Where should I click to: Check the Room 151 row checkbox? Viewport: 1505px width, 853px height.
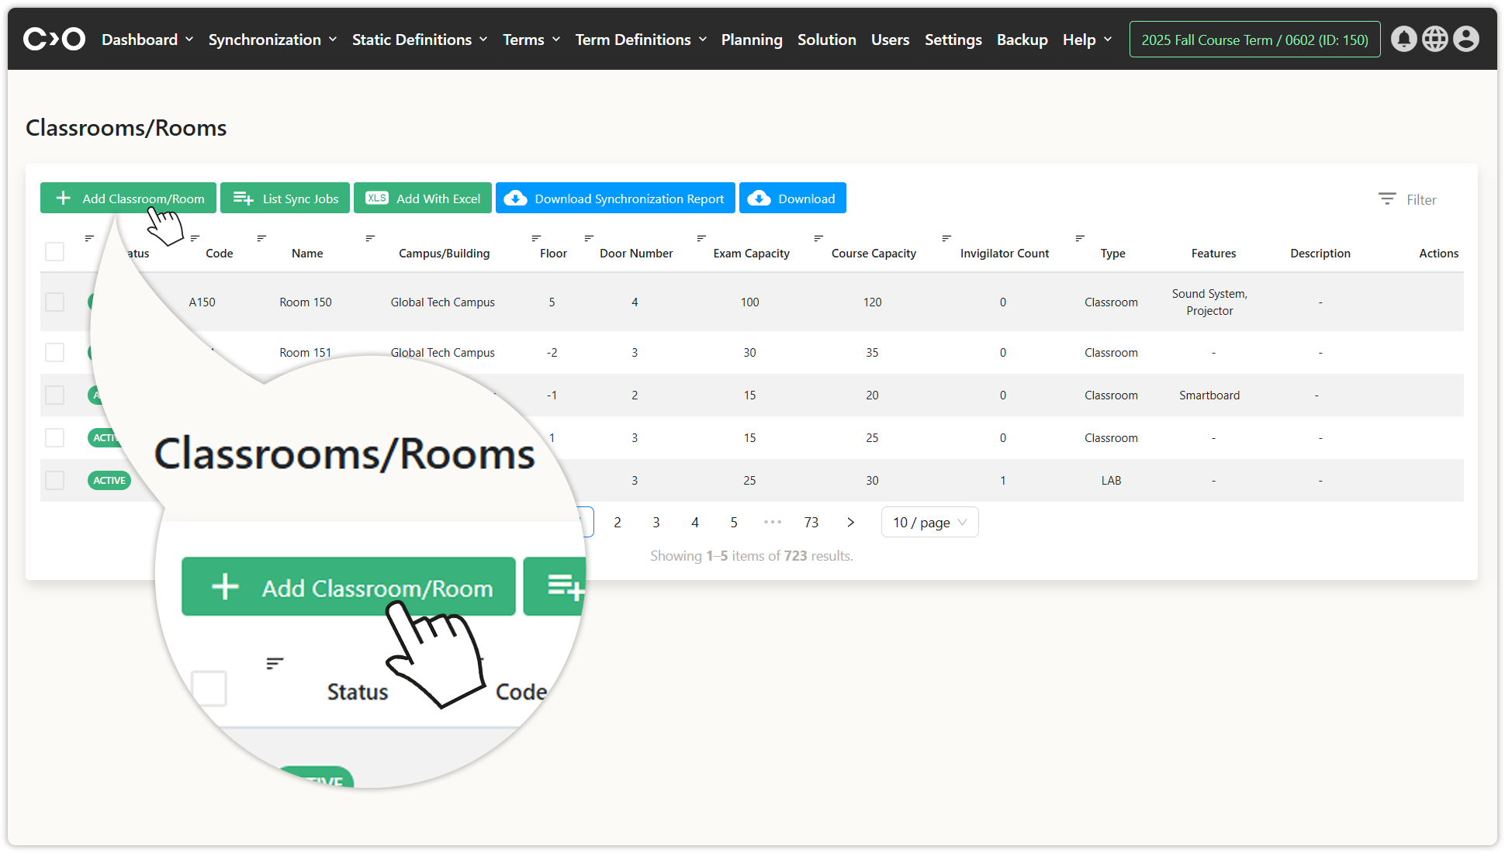[54, 352]
